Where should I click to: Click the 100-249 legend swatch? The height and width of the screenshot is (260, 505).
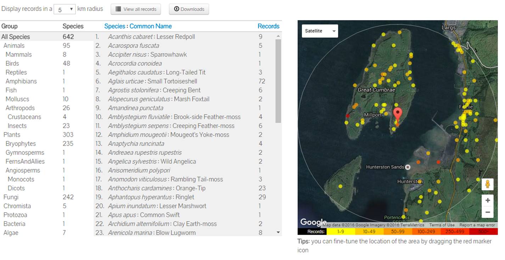pyautogui.click(x=426, y=232)
